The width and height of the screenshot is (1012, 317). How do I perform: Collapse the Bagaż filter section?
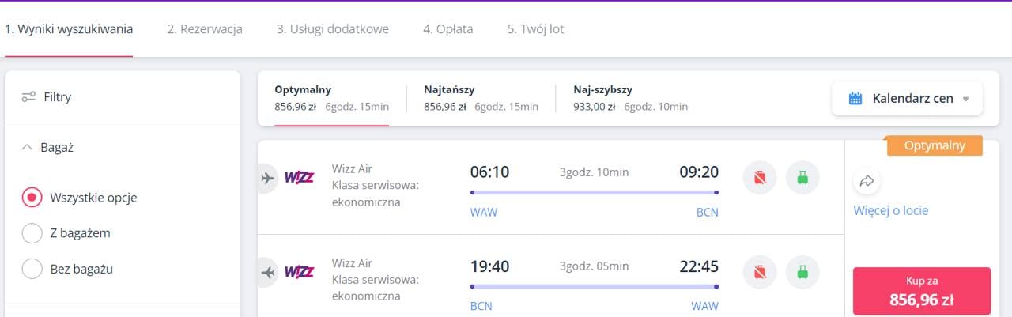[27, 147]
